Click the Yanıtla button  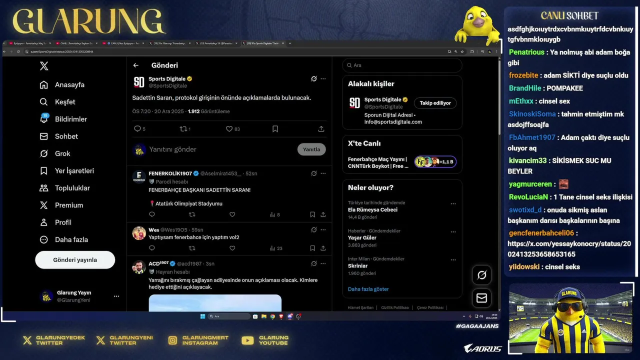tap(311, 149)
